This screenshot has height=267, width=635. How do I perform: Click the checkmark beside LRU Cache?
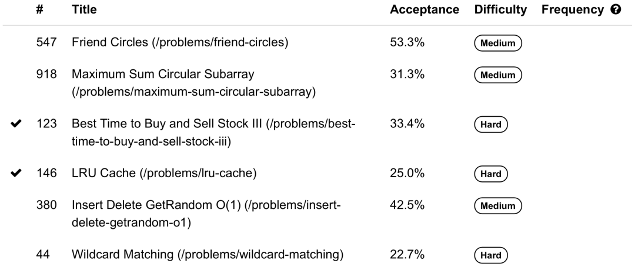16,173
